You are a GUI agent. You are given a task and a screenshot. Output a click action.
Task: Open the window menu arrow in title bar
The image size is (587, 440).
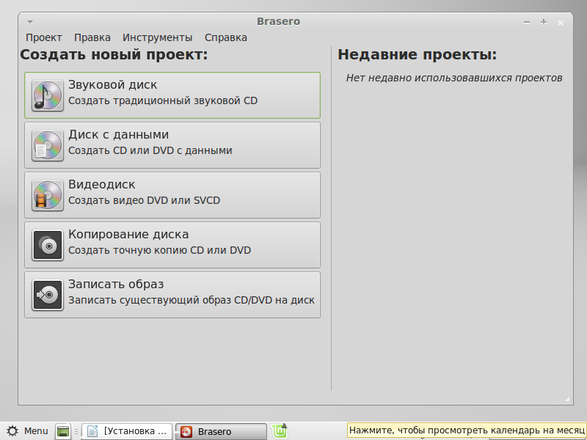(30, 22)
